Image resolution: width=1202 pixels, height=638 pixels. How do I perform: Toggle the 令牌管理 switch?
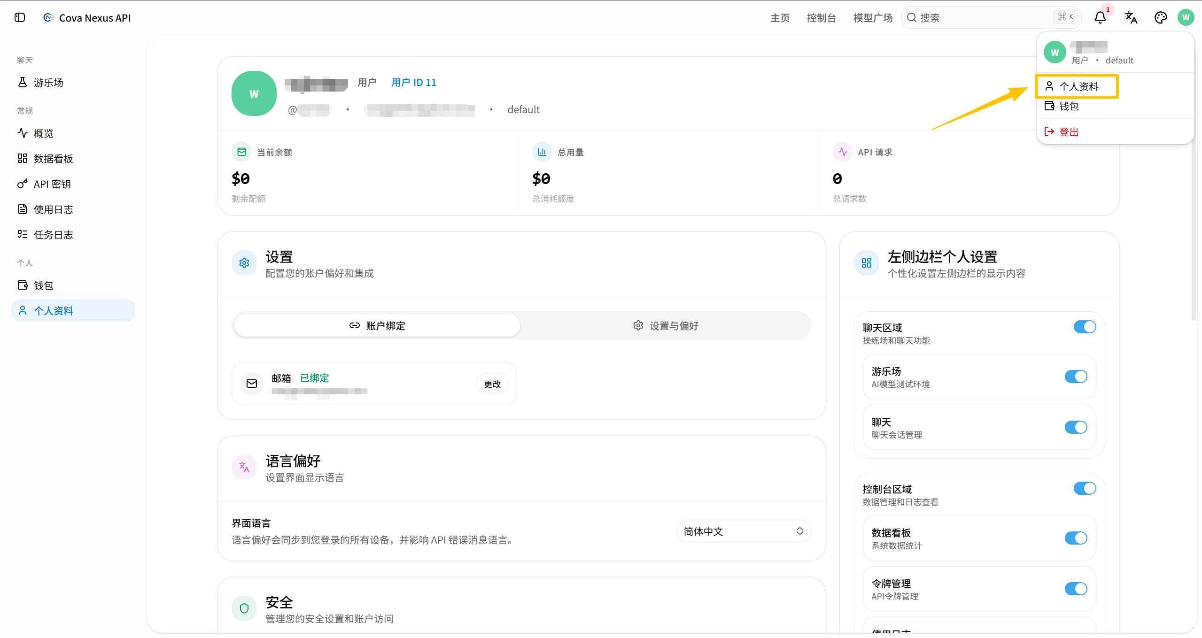pos(1076,589)
